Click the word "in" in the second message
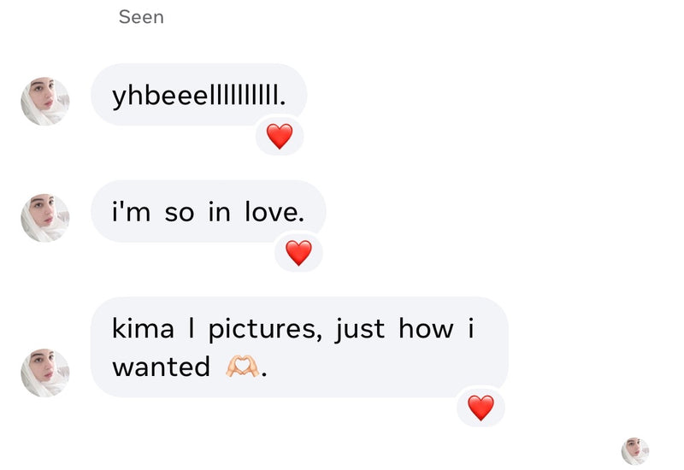This screenshot has width=684, height=470. [x=219, y=212]
